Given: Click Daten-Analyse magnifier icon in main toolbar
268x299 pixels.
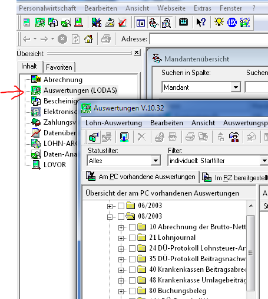Looking at the screenshot, I should point(66,23).
